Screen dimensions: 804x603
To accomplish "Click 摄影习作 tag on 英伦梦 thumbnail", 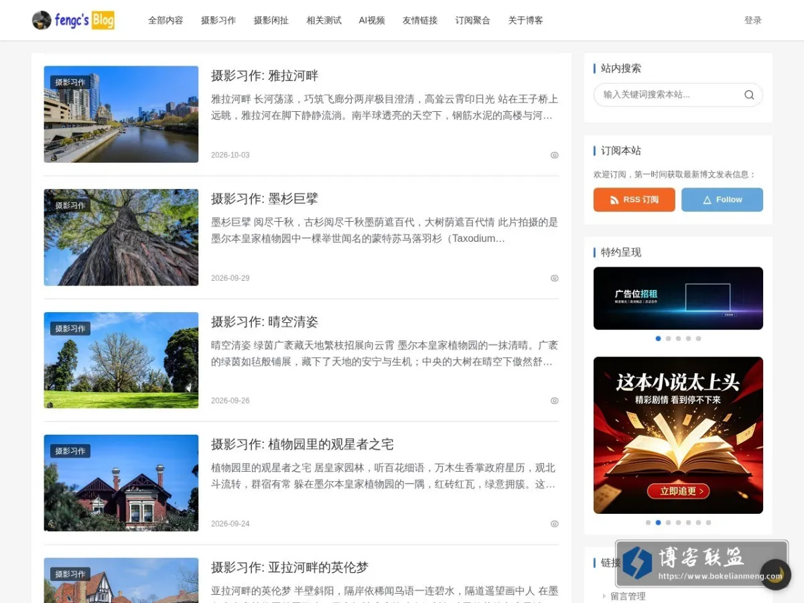I will click(70, 574).
